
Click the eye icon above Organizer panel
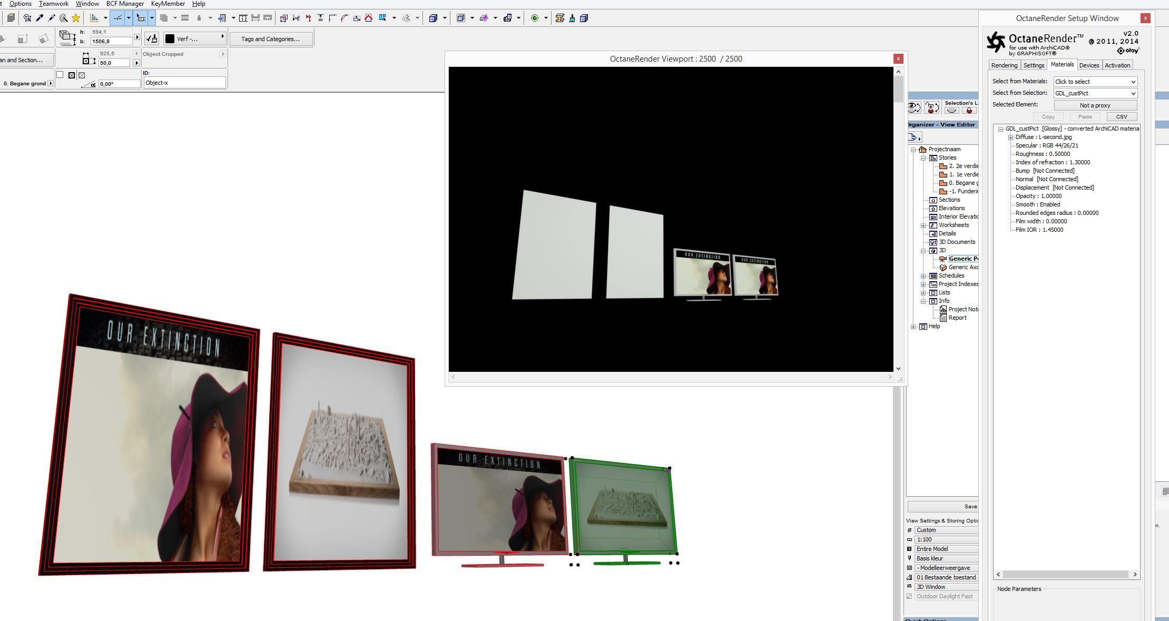coord(914,108)
